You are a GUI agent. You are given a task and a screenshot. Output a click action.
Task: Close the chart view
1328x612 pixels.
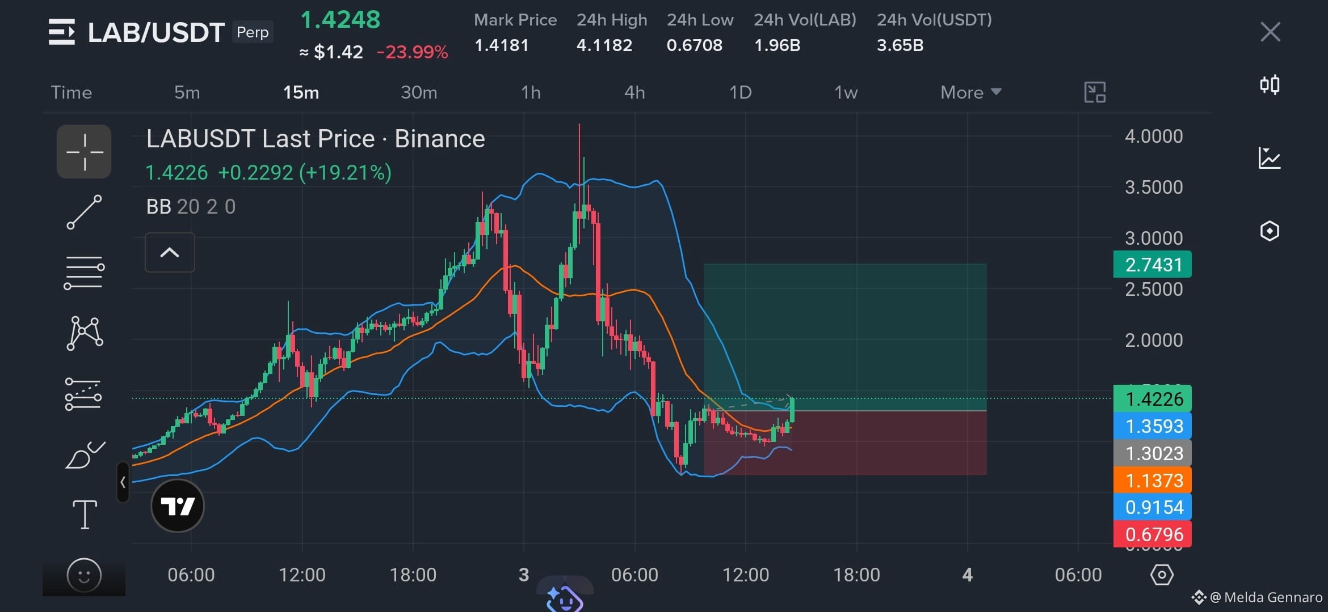[x=1270, y=32]
